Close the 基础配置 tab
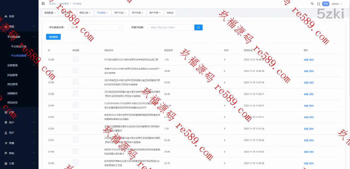Viewport: 350px width, 169px height. [x=55, y=13]
